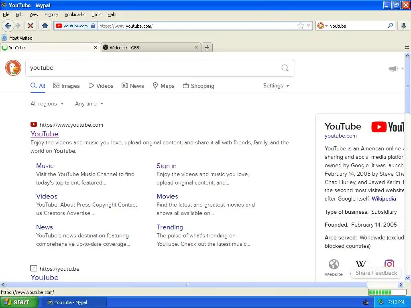Screen dimensions: 411x308
Task: Click the youtu.be result favicon
Action: click(34, 268)
